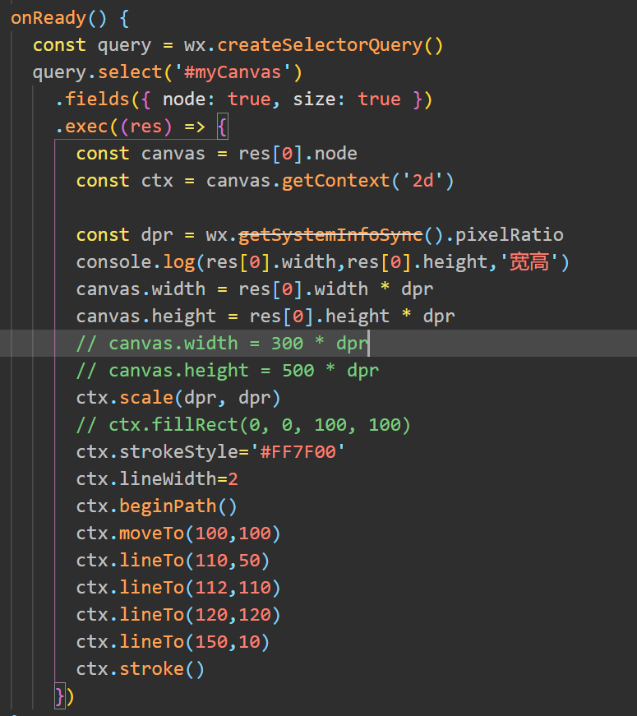Click the '宽高' string literal
The width and height of the screenshot is (637, 716).
529,262
